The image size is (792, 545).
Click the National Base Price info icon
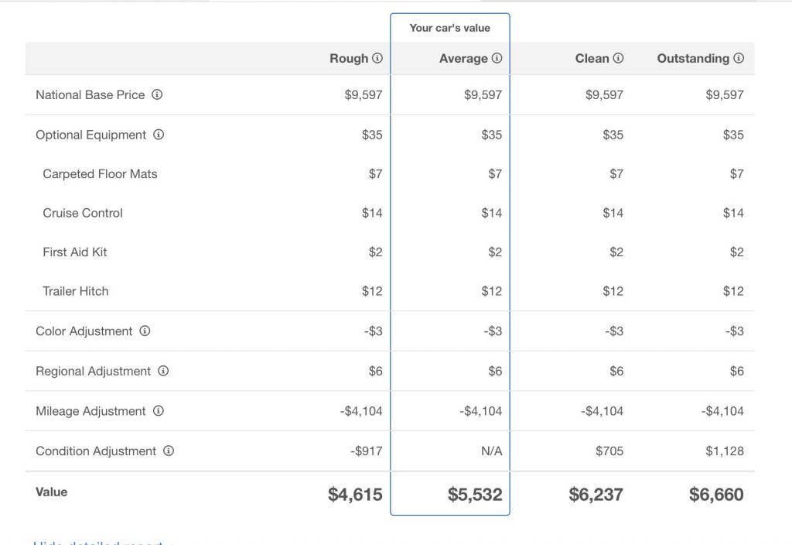pos(157,95)
